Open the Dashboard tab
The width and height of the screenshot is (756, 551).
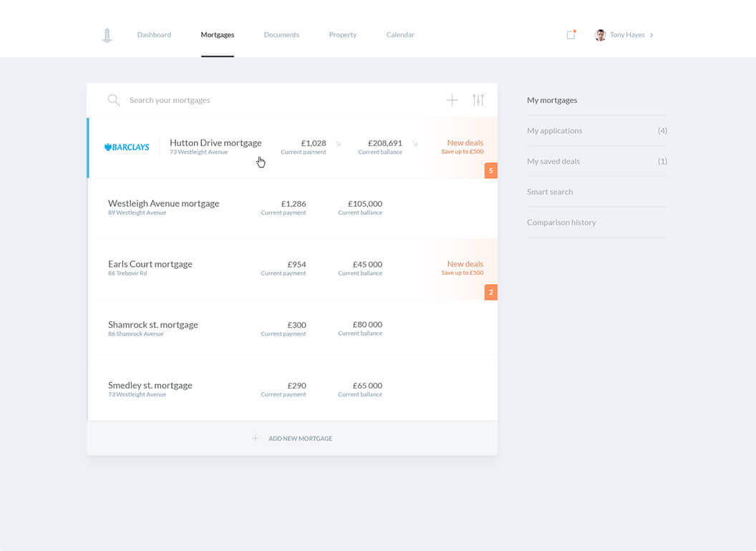(x=154, y=34)
